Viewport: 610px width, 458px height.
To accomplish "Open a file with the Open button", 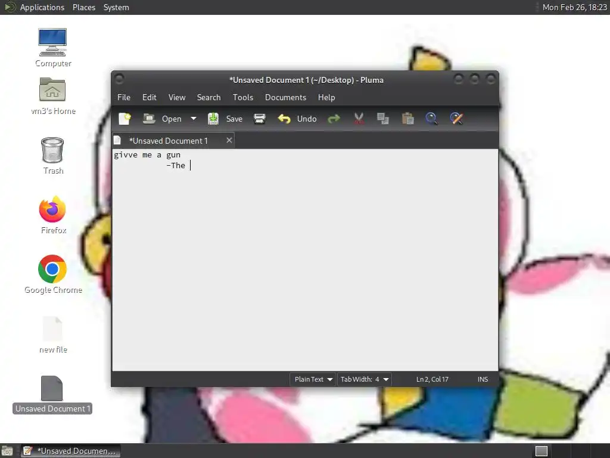I will tap(162, 119).
